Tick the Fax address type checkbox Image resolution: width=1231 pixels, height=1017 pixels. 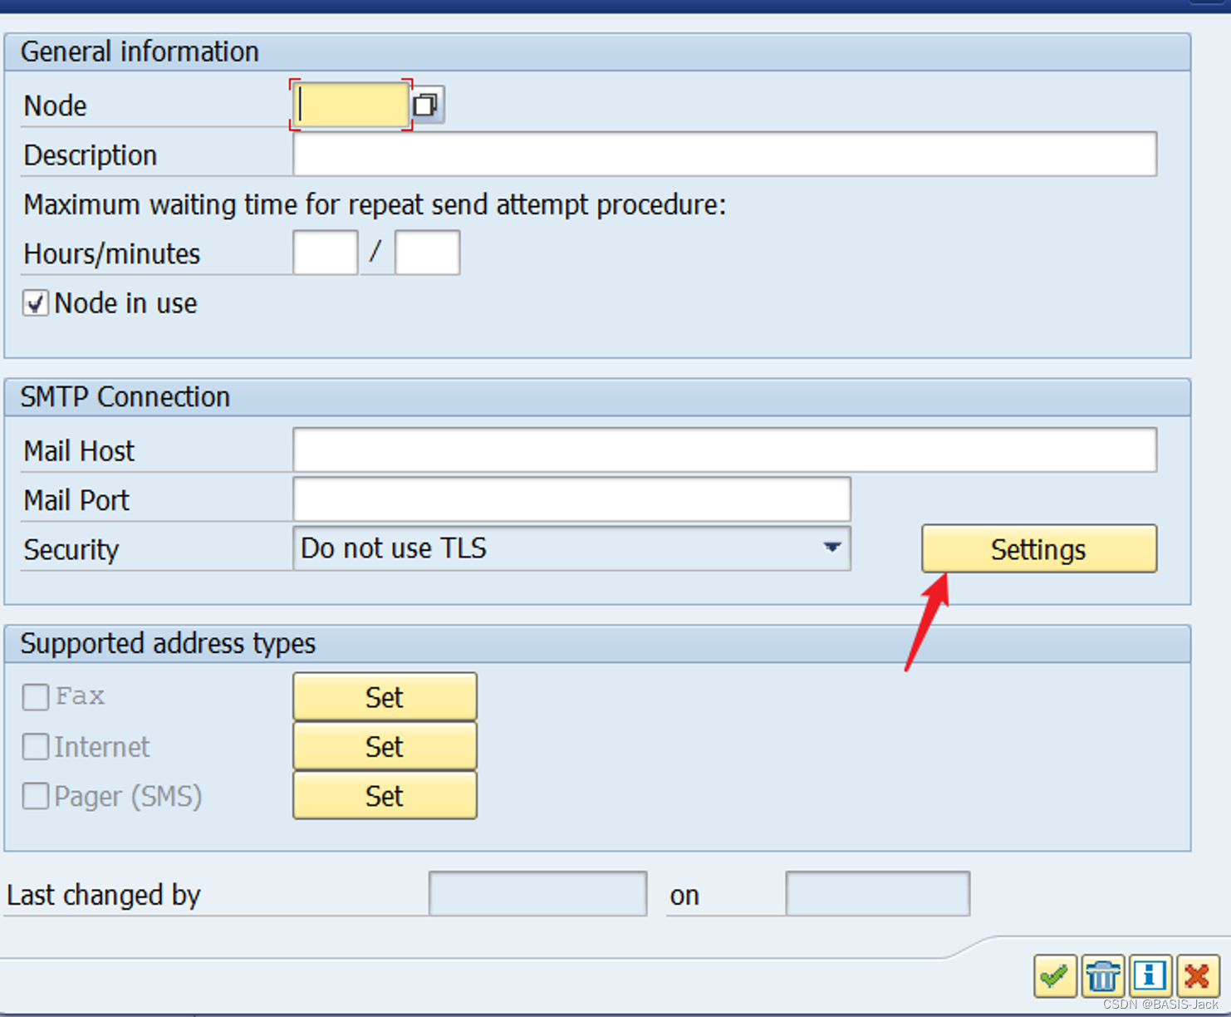click(x=35, y=697)
